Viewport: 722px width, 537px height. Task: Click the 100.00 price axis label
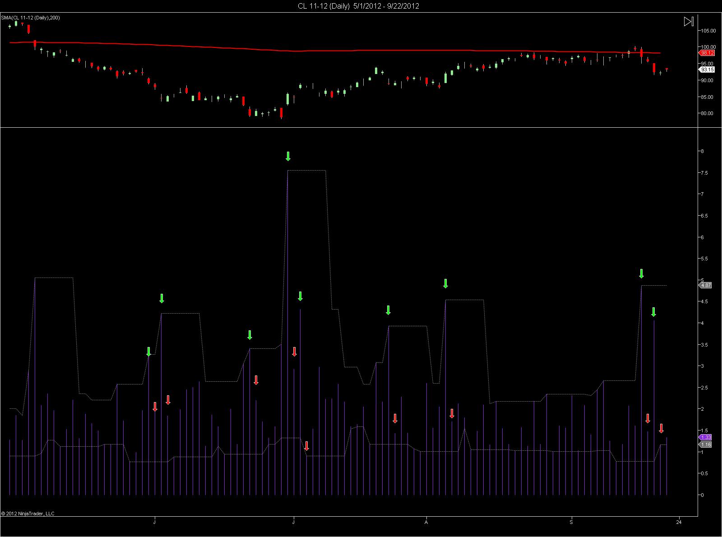click(708, 47)
